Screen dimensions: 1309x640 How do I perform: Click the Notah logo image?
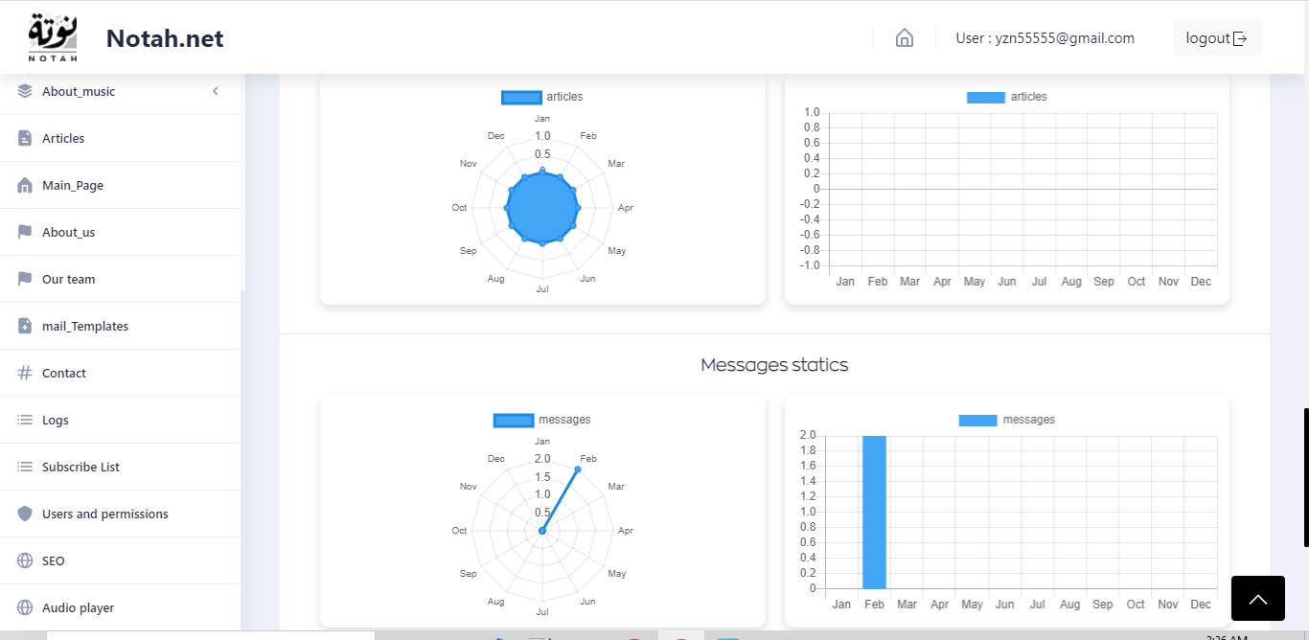click(x=53, y=37)
